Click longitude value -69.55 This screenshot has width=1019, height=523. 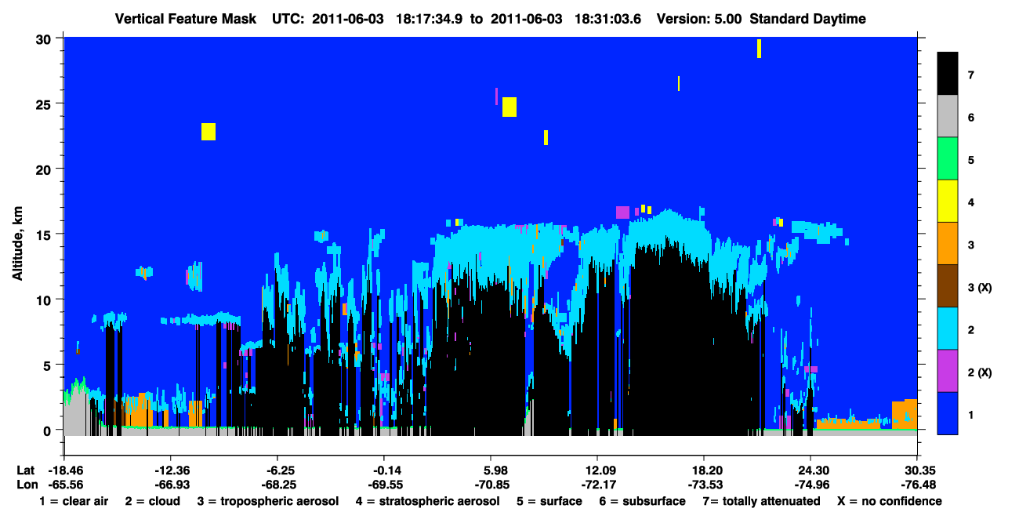point(384,484)
